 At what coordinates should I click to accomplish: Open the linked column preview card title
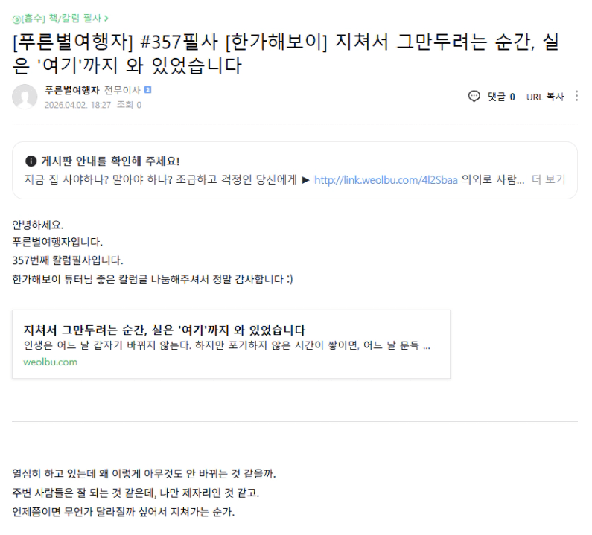(165, 330)
